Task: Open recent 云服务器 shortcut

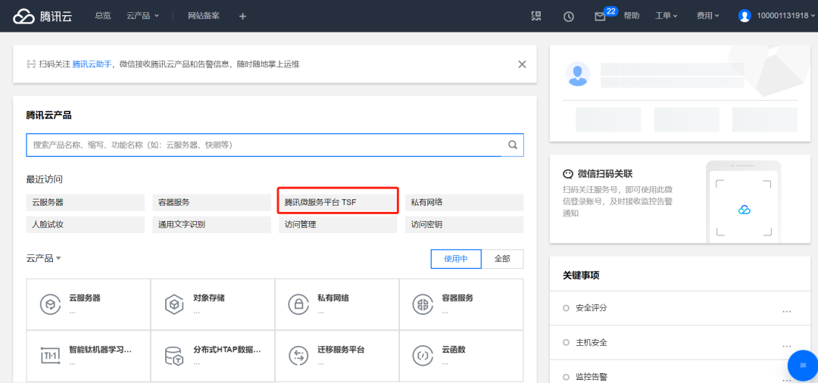Action: coord(86,202)
